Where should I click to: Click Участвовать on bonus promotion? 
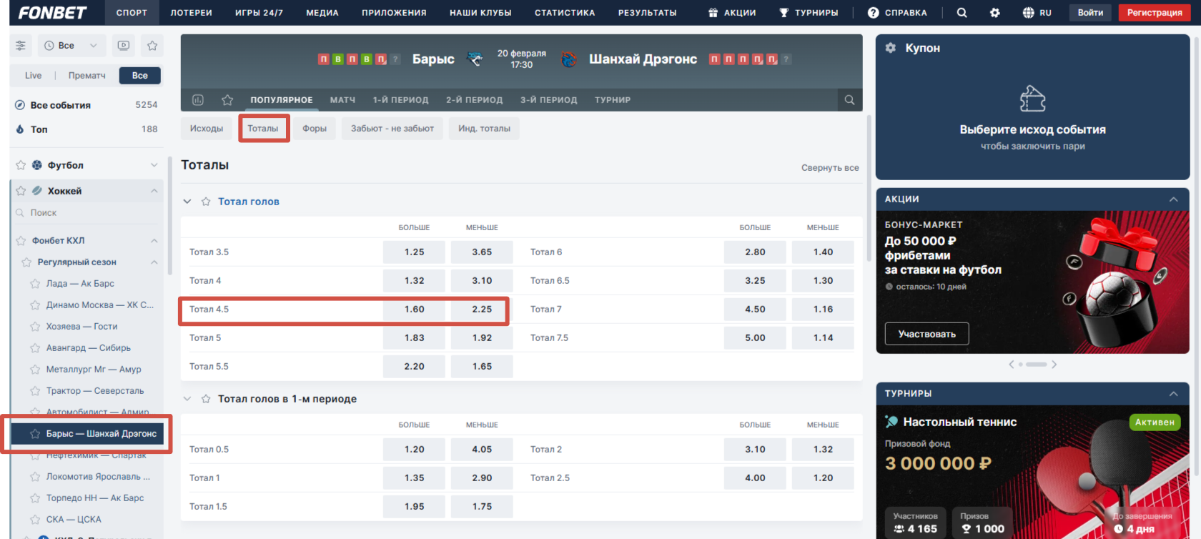[x=926, y=334]
